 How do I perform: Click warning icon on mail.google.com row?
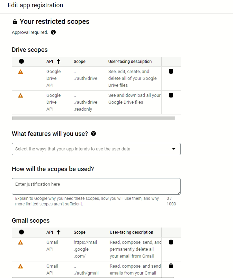pyautogui.click(x=20, y=242)
